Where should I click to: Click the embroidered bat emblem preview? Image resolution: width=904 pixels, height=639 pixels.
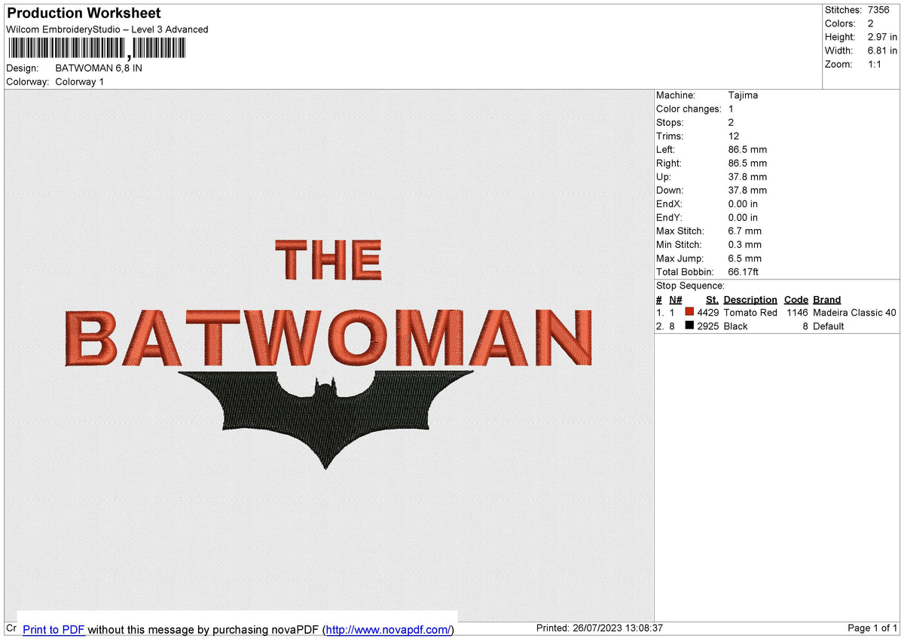pyautogui.click(x=326, y=418)
